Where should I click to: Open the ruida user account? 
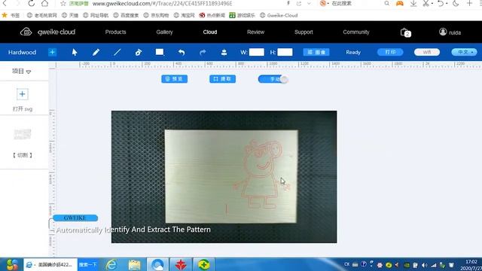pyautogui.click(x=450, y=32)
